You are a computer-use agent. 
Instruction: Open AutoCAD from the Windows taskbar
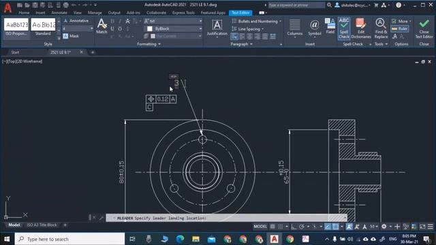274,239
